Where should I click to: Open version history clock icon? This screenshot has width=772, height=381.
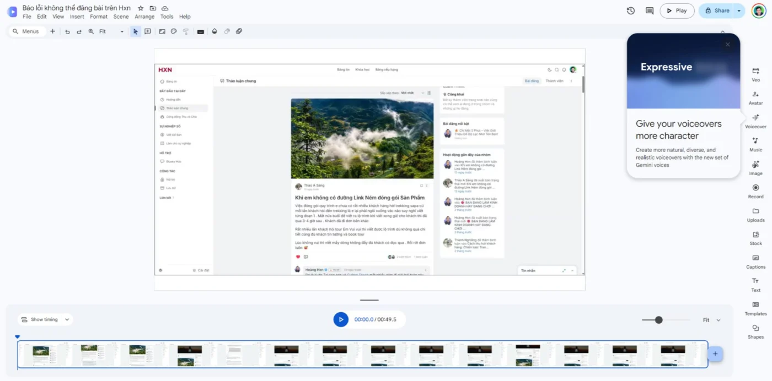[631, 10]
